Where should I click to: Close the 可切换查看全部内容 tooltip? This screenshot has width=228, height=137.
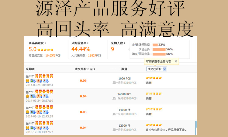[x=176, y=61]
